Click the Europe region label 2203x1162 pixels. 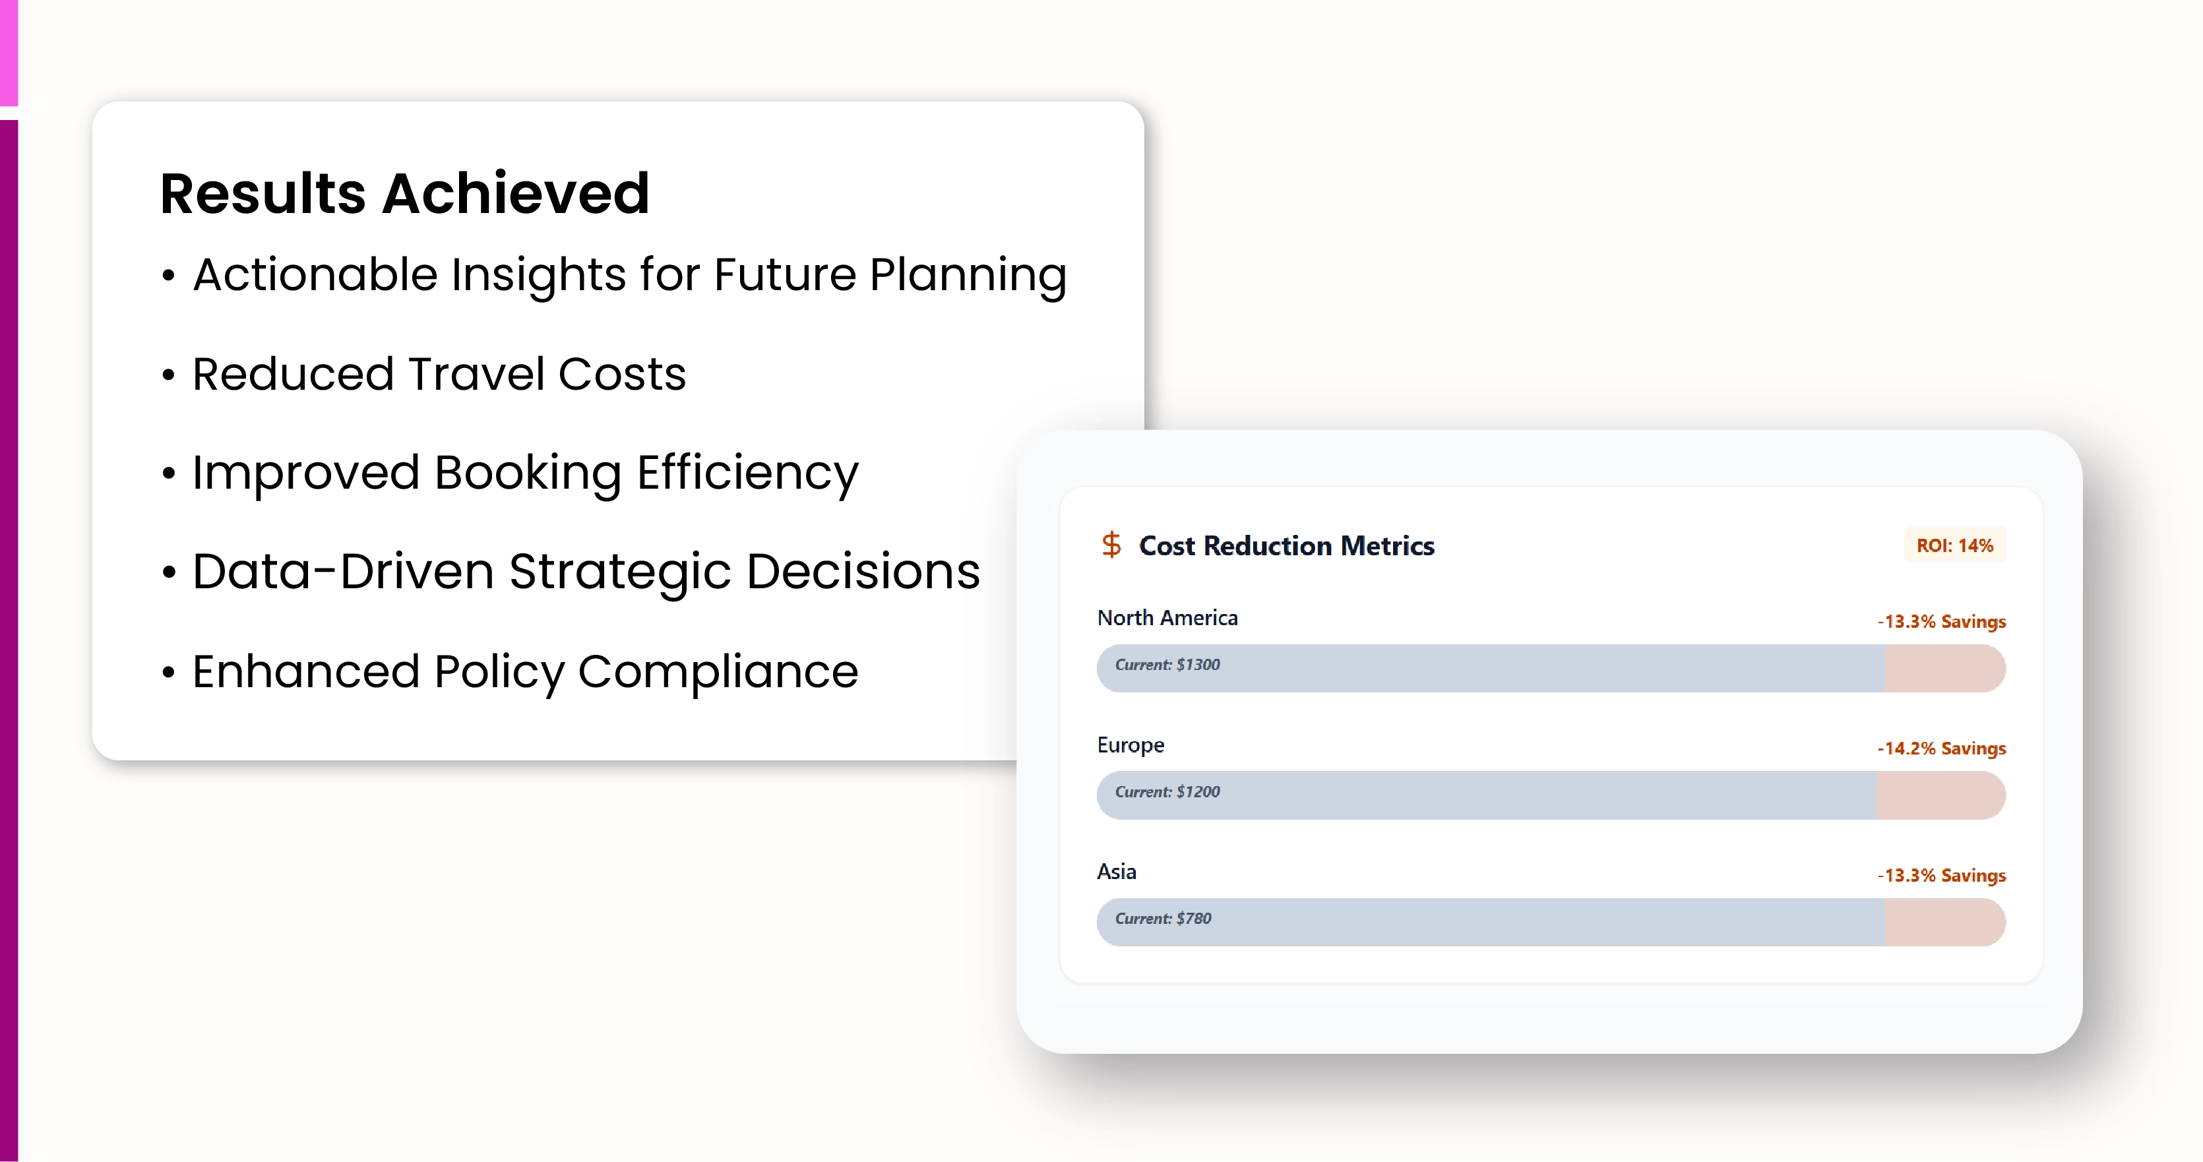coord(1131,745)
